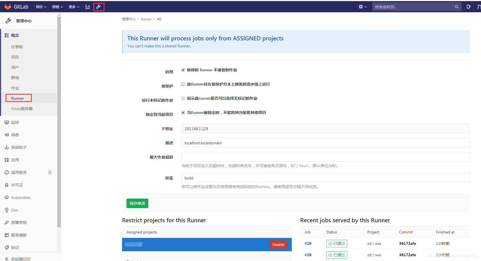The height and width of the screenshot is (261, 481).
Task: Click the 最大作业超时 input field
Action: click(325, 157)
